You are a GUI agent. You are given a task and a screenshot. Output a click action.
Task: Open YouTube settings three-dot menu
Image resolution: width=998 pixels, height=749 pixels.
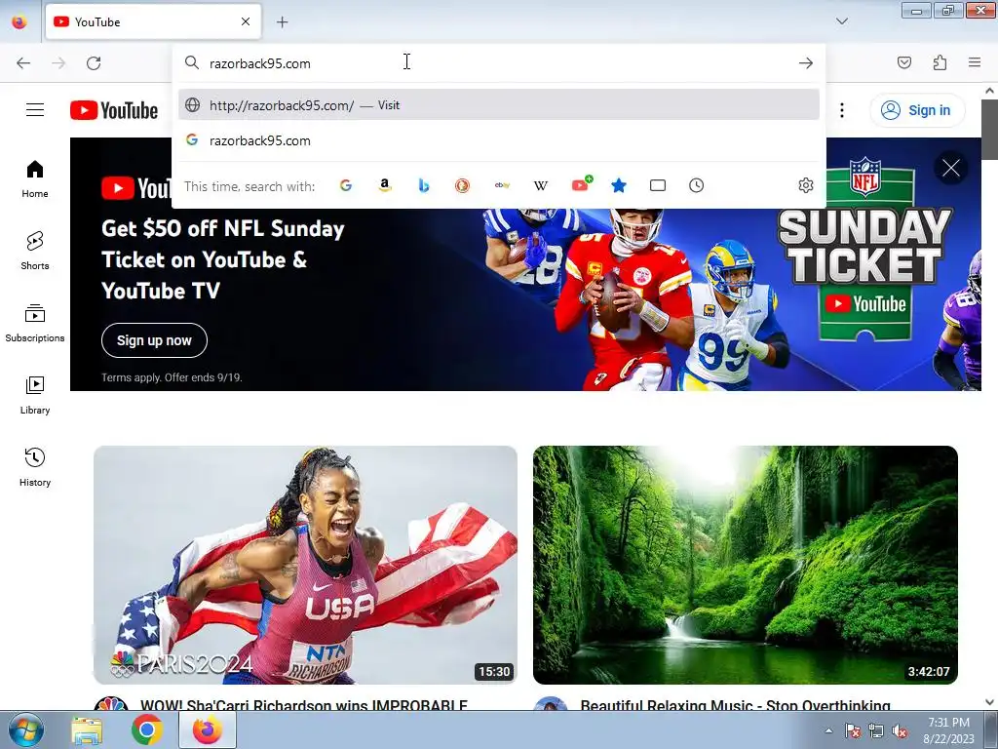[842, 110]
